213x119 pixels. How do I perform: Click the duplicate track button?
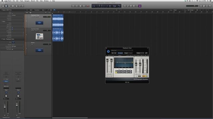pyautogui.click(x=30, y=13)
